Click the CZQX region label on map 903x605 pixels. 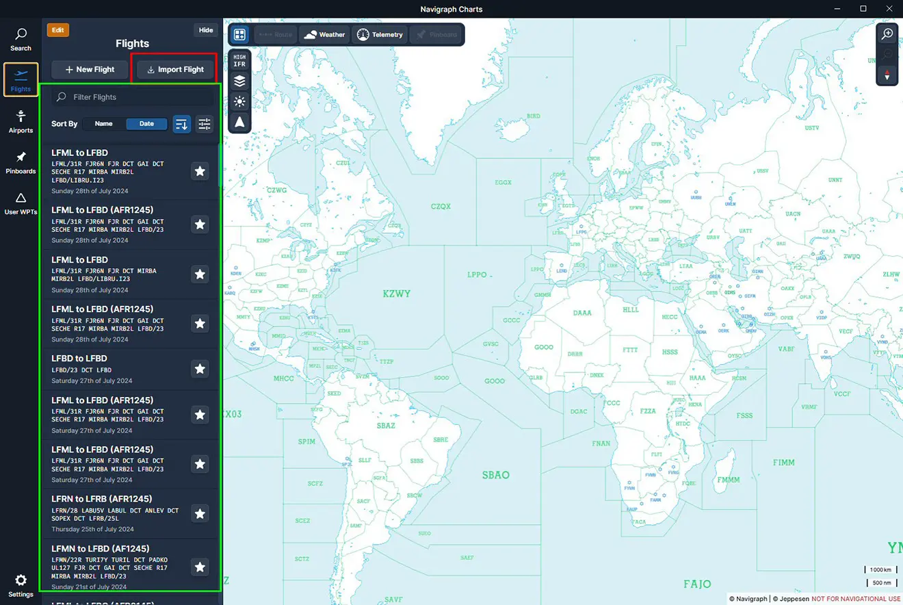tap(441, 206)
